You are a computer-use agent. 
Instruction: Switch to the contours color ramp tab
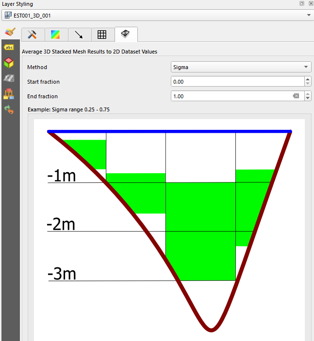pos(56,35)
